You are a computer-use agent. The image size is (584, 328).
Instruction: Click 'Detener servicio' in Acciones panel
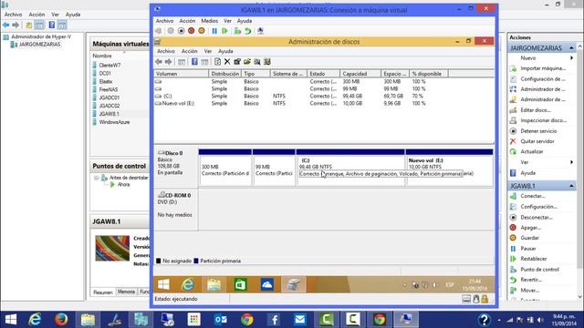[x=538, y=131]
